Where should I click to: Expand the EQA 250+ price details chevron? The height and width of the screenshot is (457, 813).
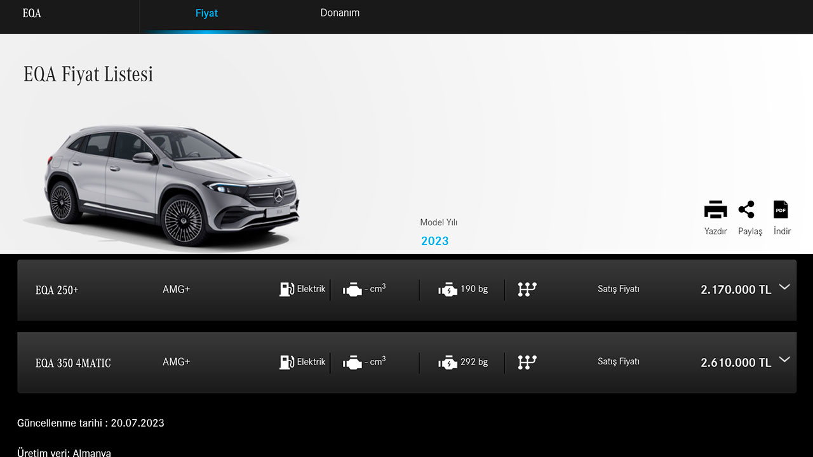point(784,287)
